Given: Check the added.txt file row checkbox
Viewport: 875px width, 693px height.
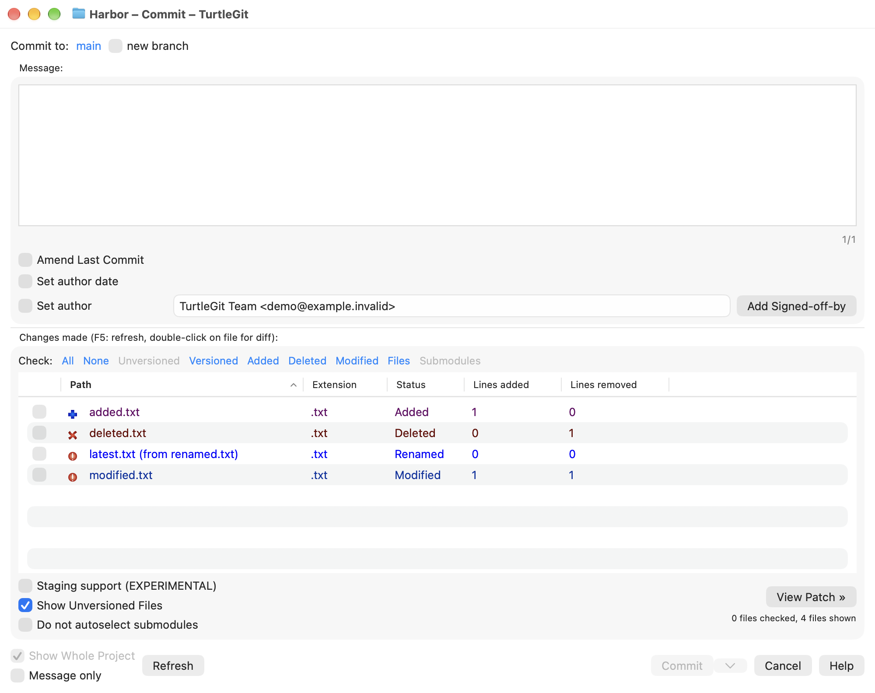Looking at the screenshot, I should [39, 412].
